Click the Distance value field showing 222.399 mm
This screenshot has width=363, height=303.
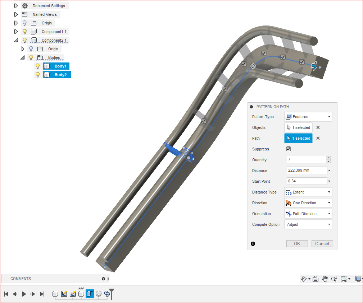coord(305,170)
